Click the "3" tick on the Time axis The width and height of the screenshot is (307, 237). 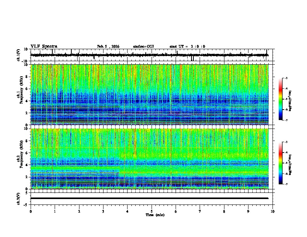[103, 211]
